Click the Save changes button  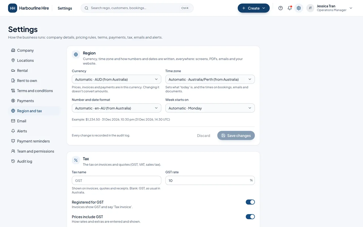click(236, 136)
